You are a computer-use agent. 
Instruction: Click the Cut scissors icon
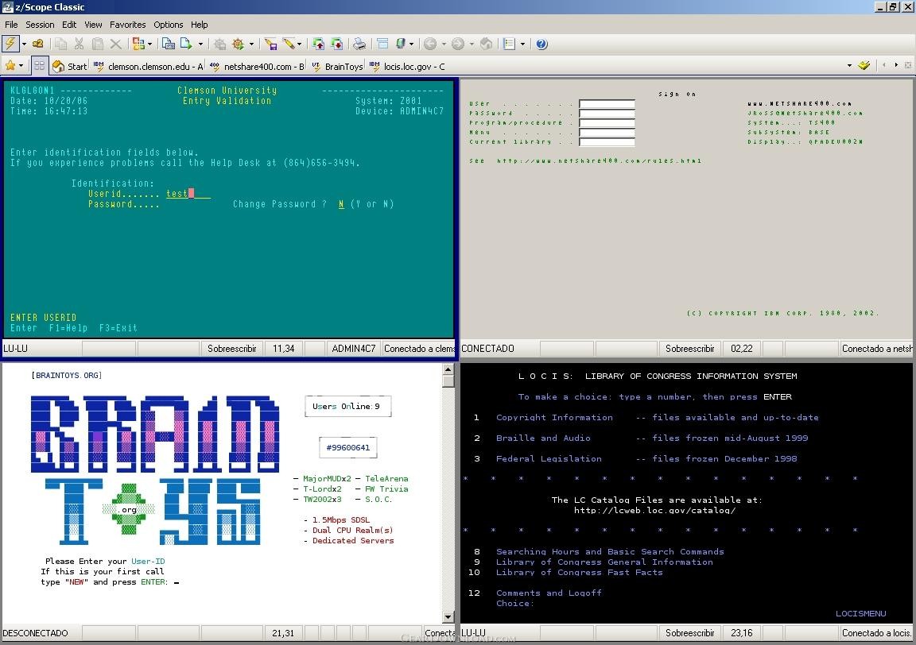point(79,44)
